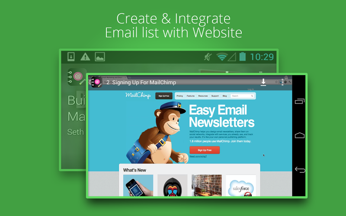Open the Support menu item
The height and width of the screenshot is (216, 346).
pyautogui.click(x=215, y=96)
